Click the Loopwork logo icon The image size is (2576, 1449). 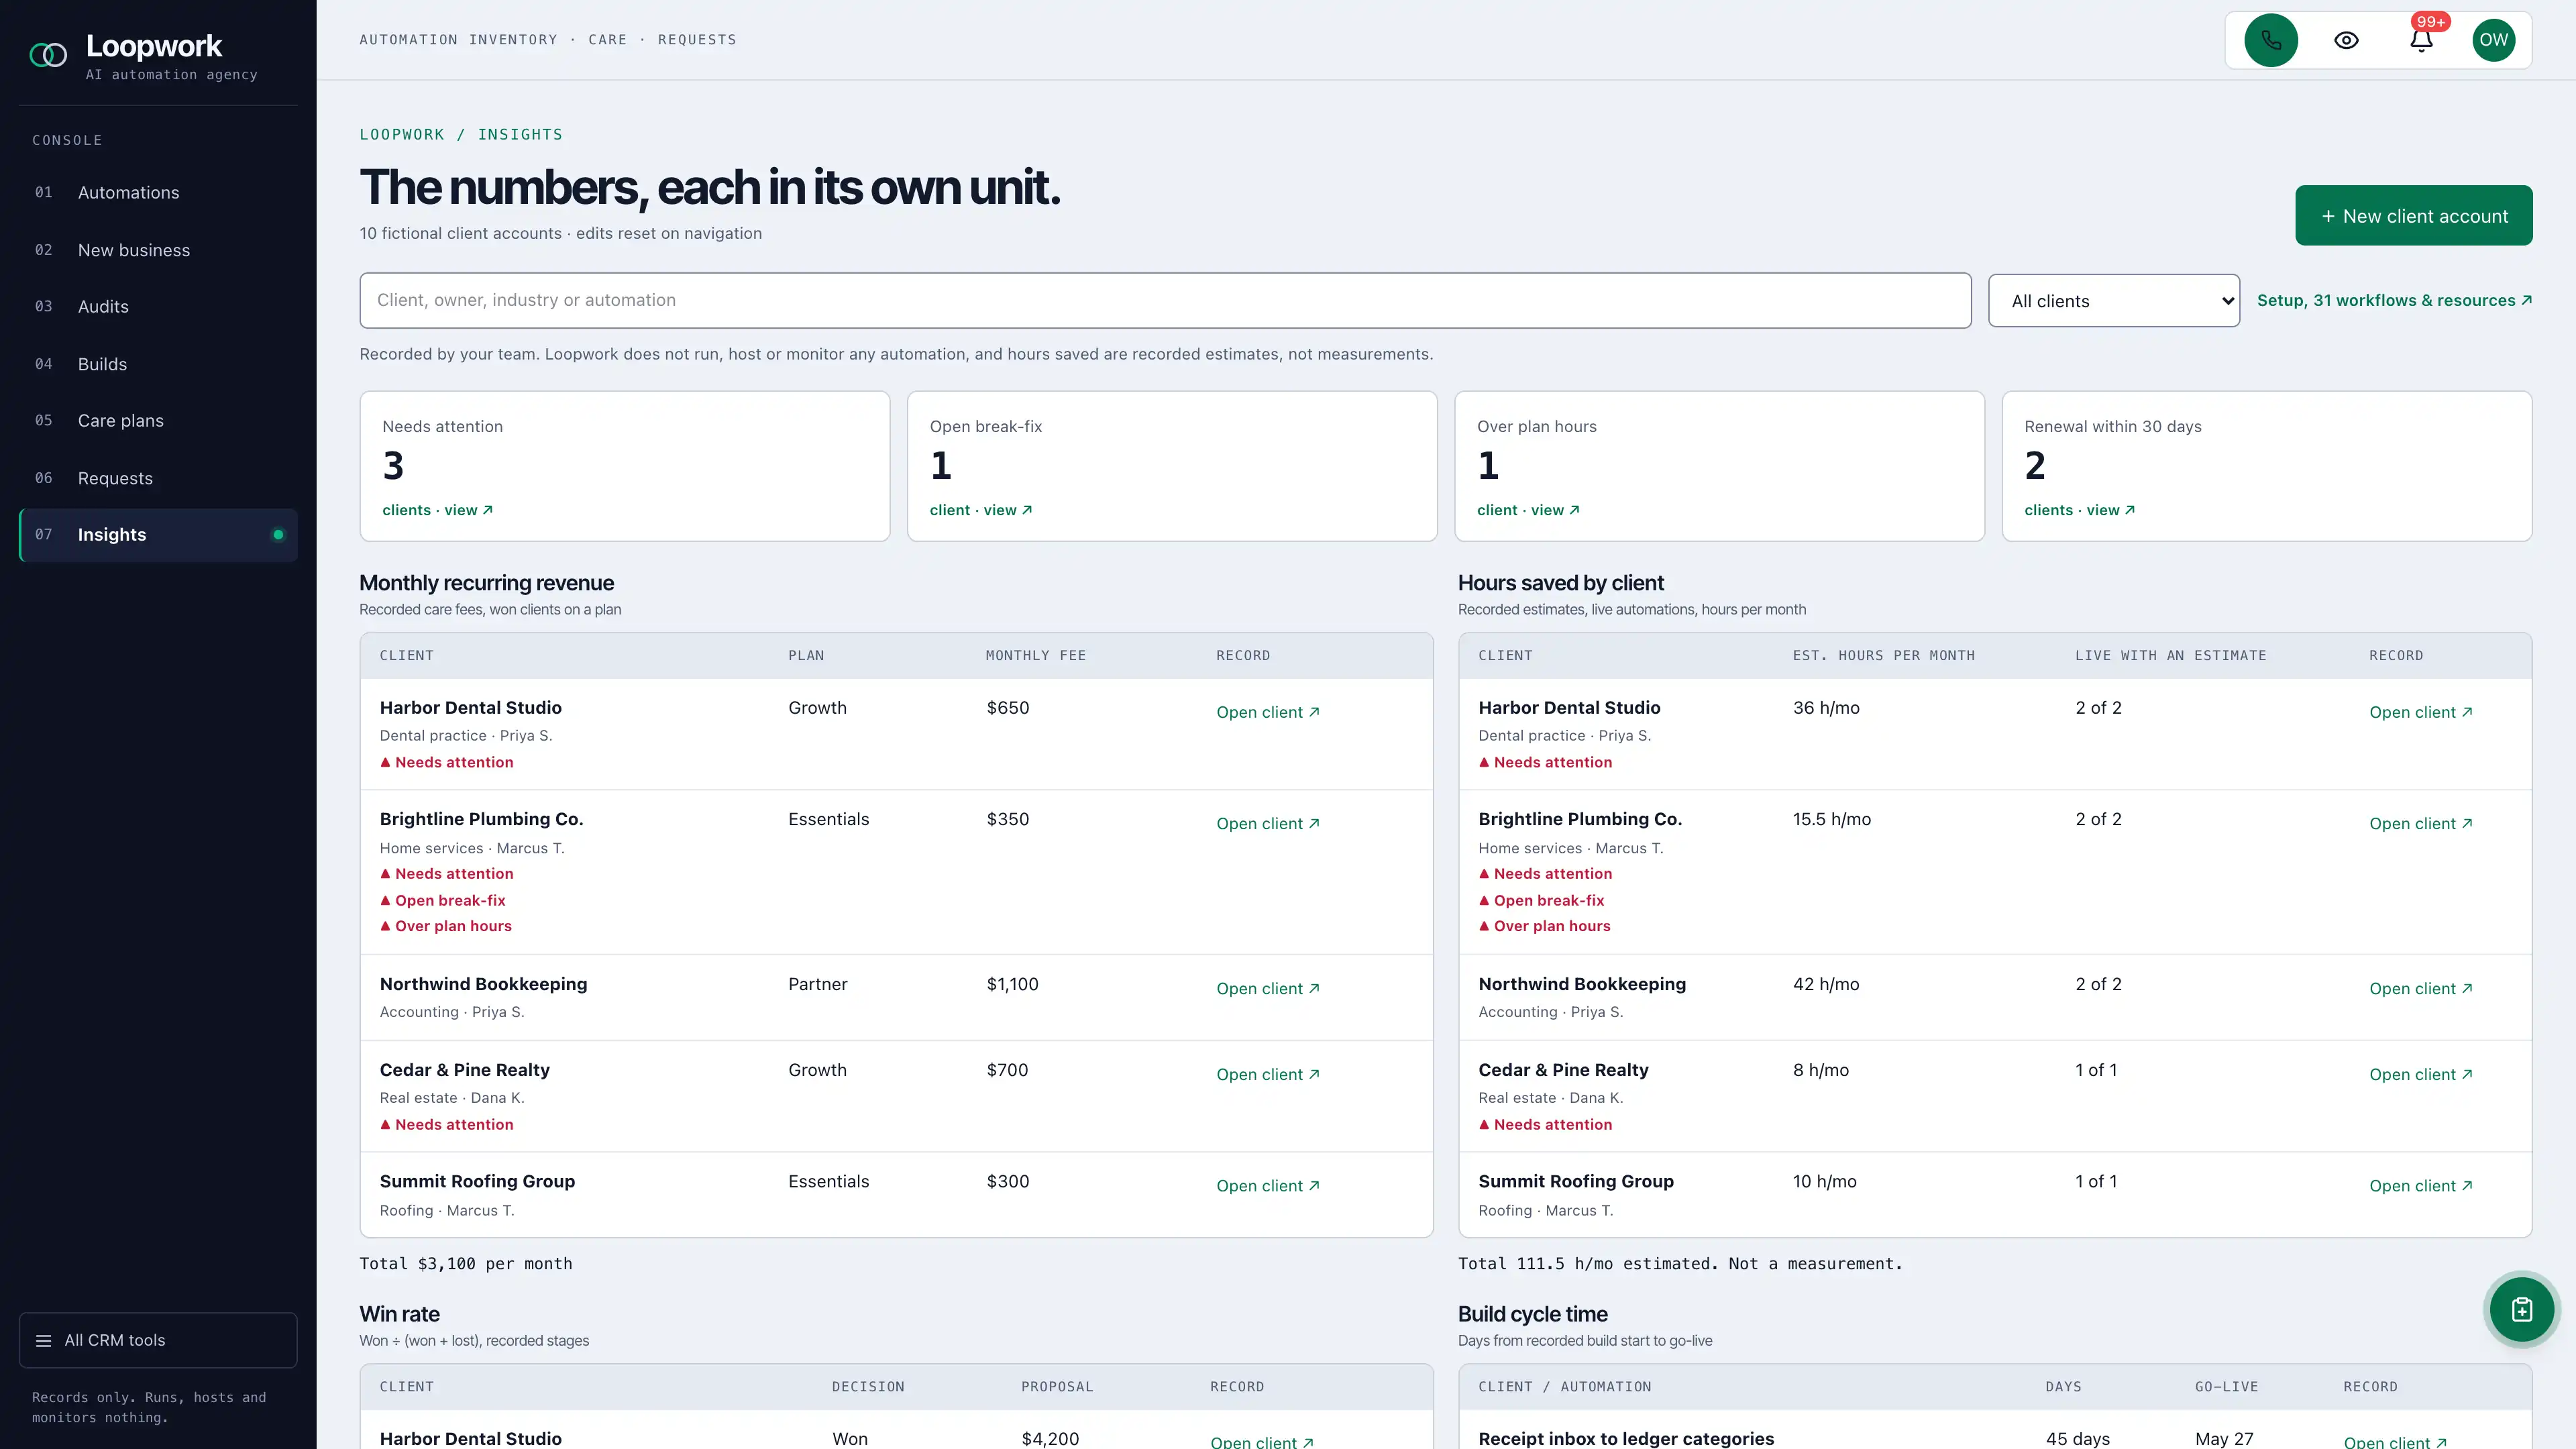[48, 55]
